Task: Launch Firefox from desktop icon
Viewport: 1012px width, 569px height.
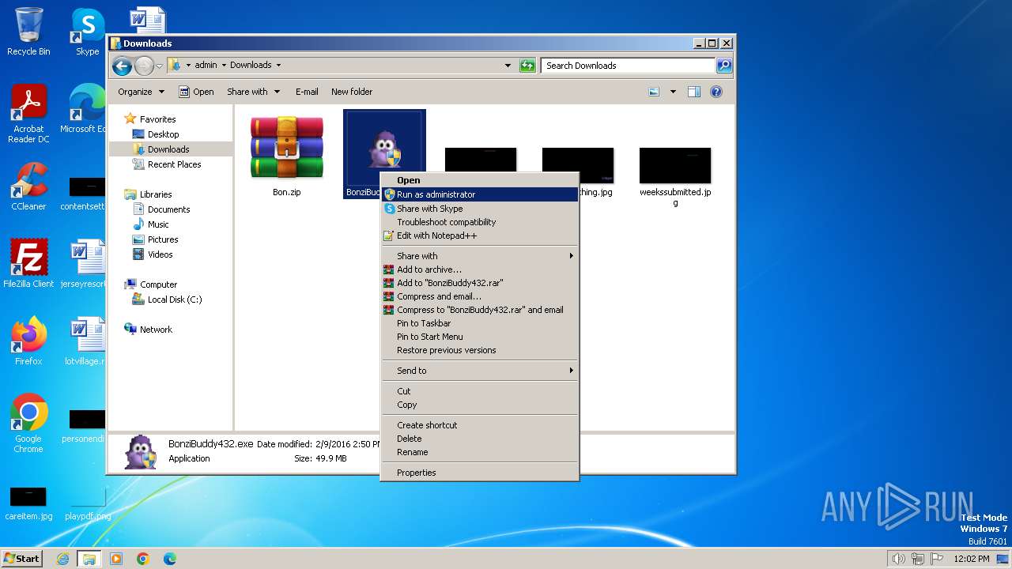Action: pos(28,341)
